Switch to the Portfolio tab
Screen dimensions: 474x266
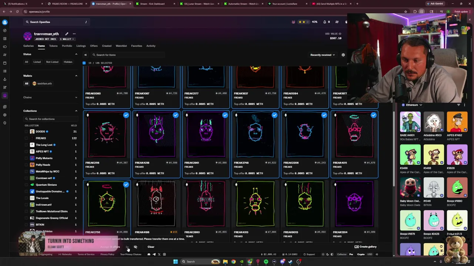(x=67, y=46)
